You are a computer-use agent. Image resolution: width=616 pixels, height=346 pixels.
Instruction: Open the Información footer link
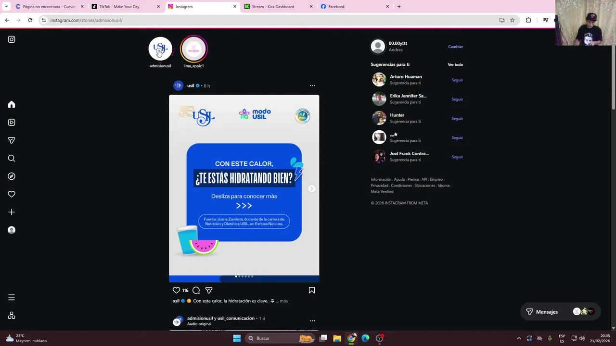pyautogui.click(x=381, y=179)
